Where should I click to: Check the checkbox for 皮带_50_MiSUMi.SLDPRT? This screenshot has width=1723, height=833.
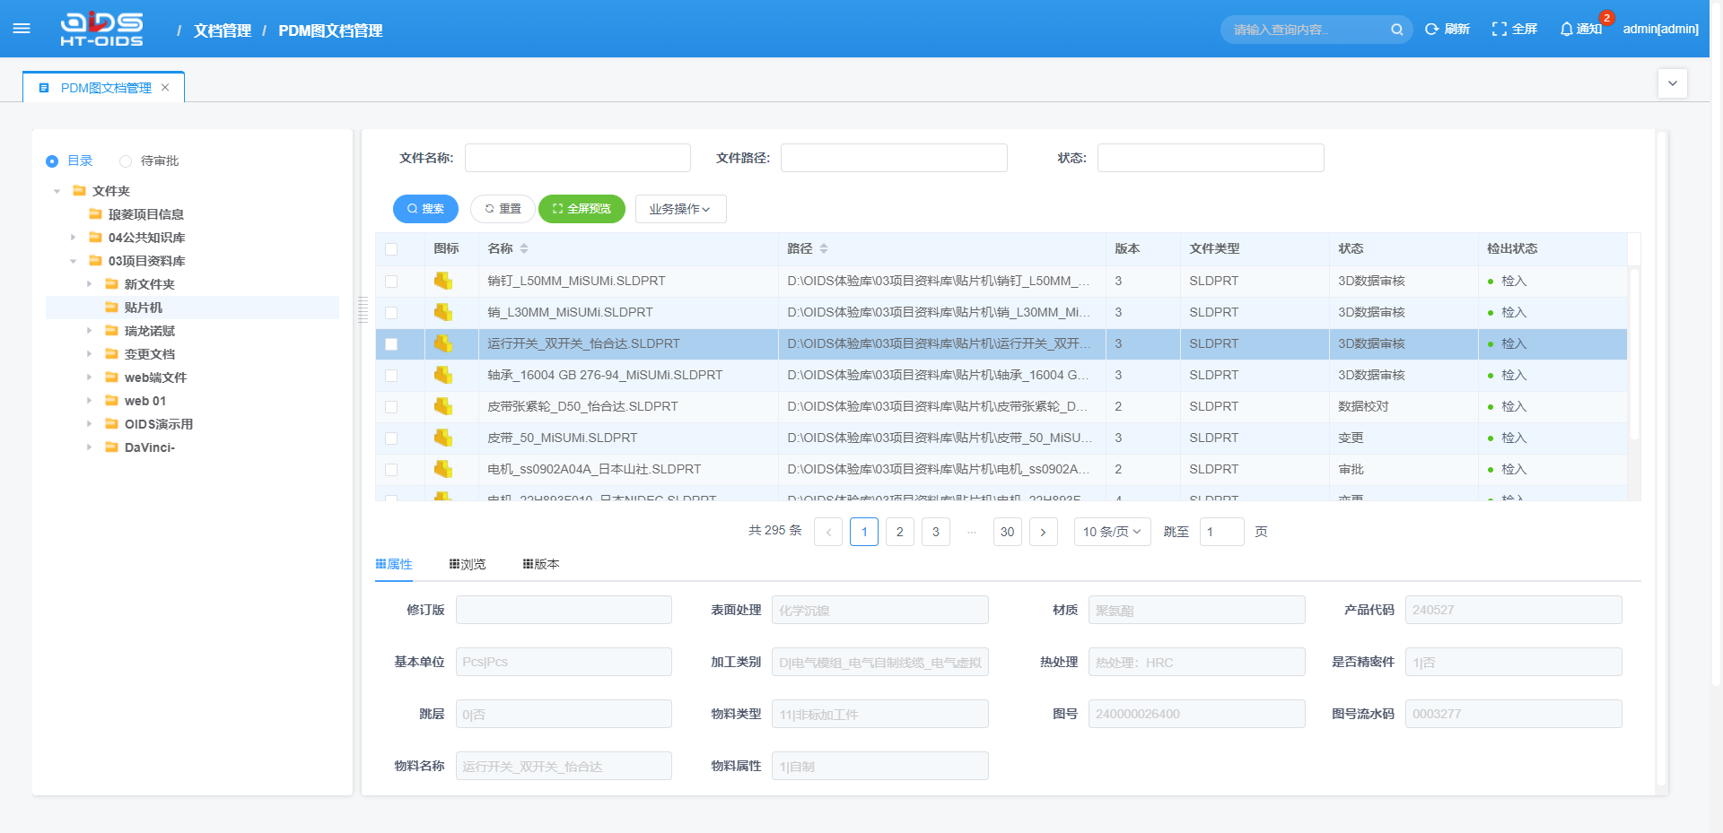coord(391,438)
